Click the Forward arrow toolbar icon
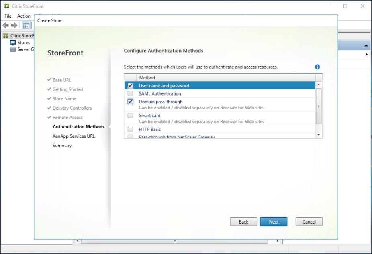Screen dimensions: 372x254 pyautogui.click(x=14, y=25)
